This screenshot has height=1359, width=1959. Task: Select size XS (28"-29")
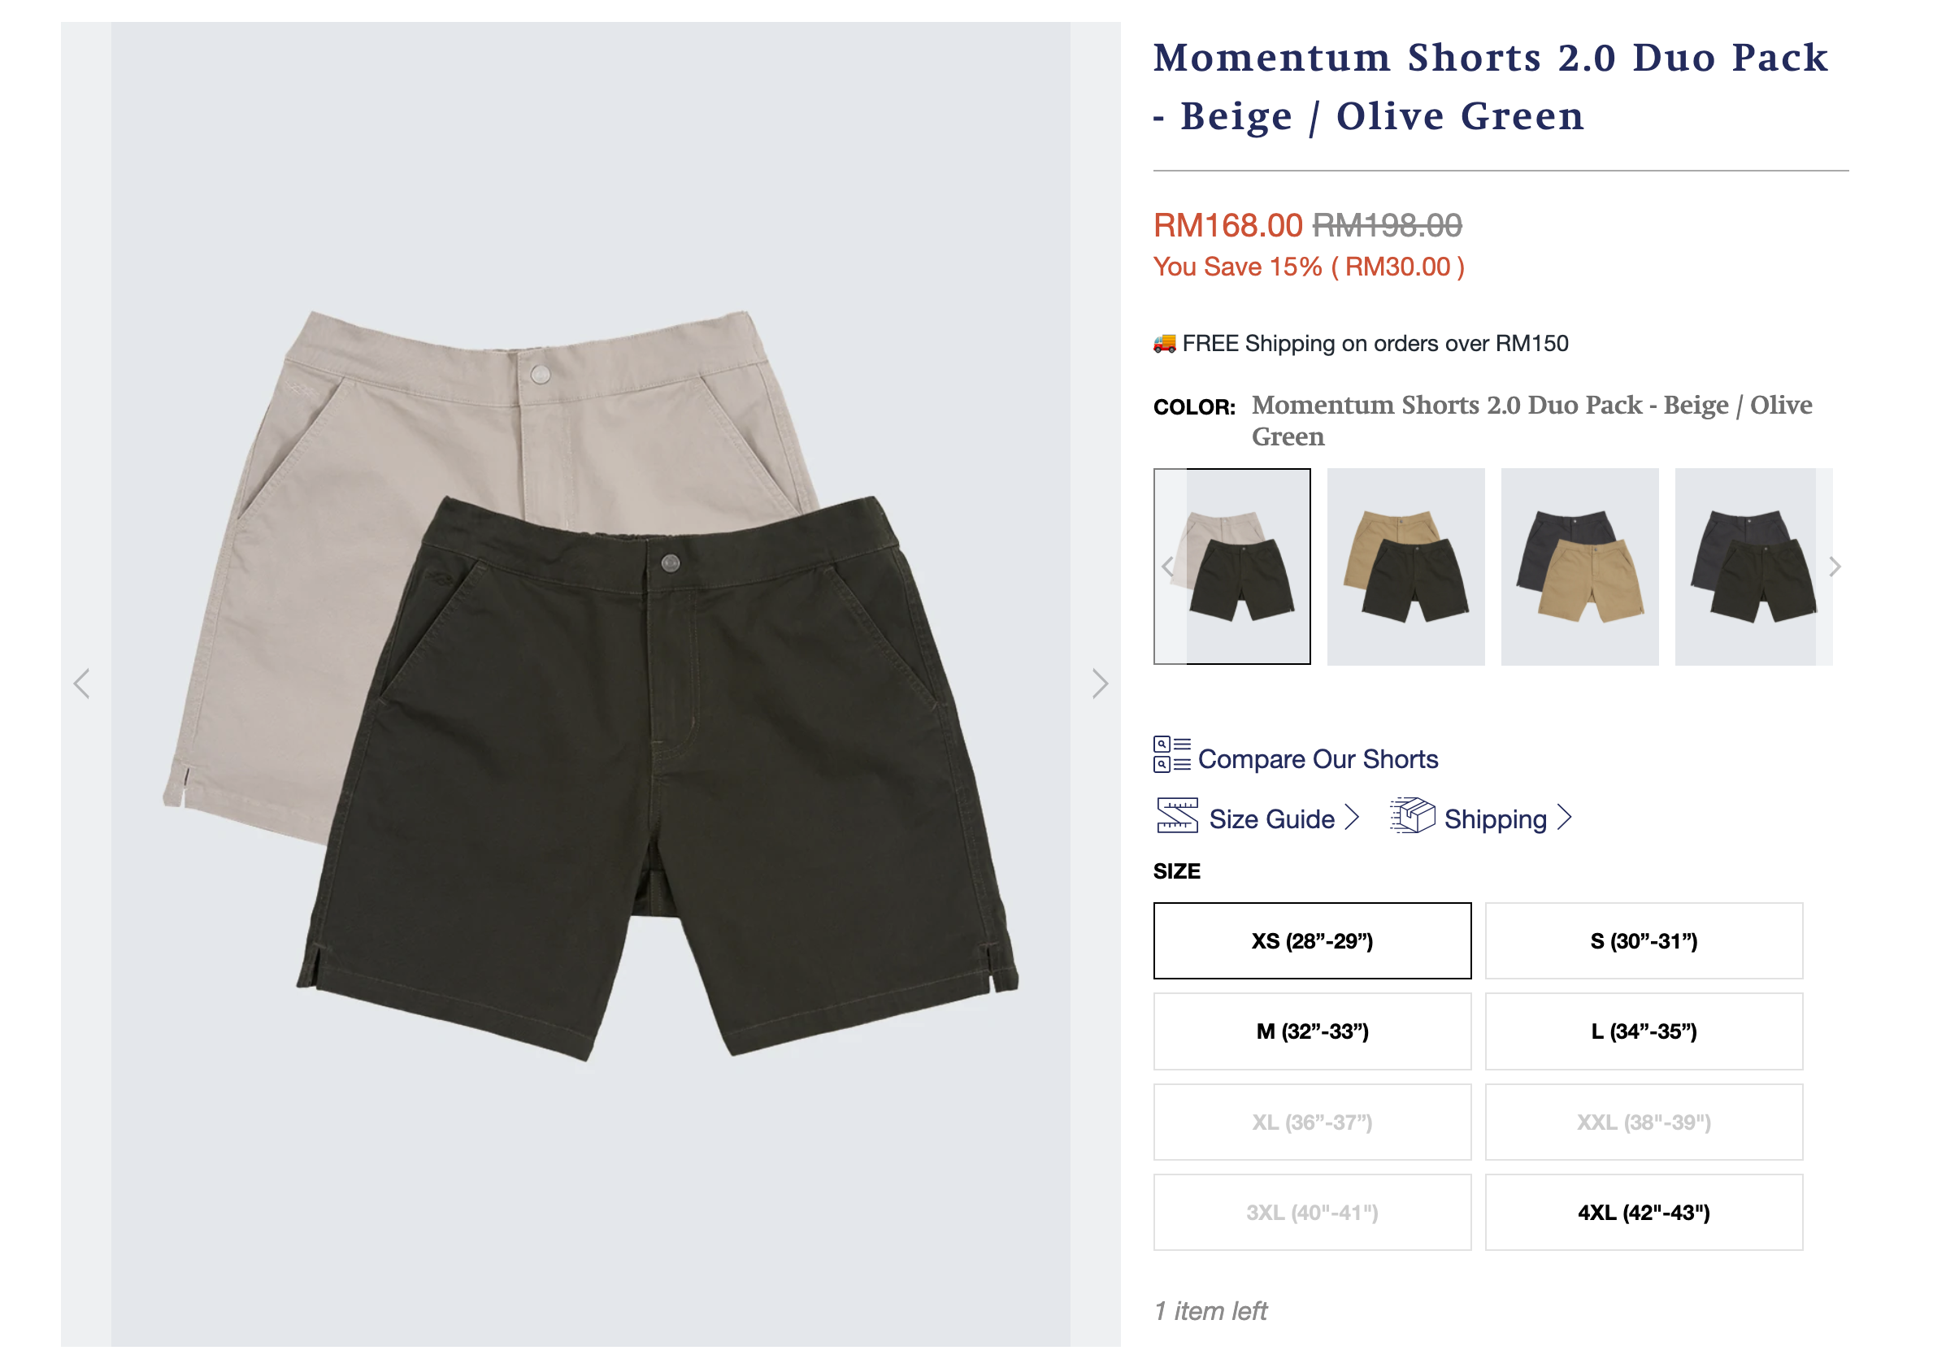click(1311, 941)
